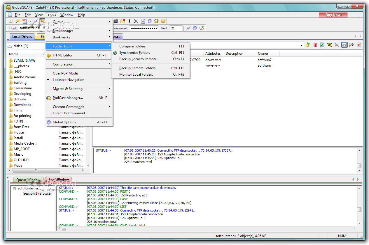The image size is (369, 245).
Task: Click the Global Options gear icon in menu
Action: (x=49, y=122)
